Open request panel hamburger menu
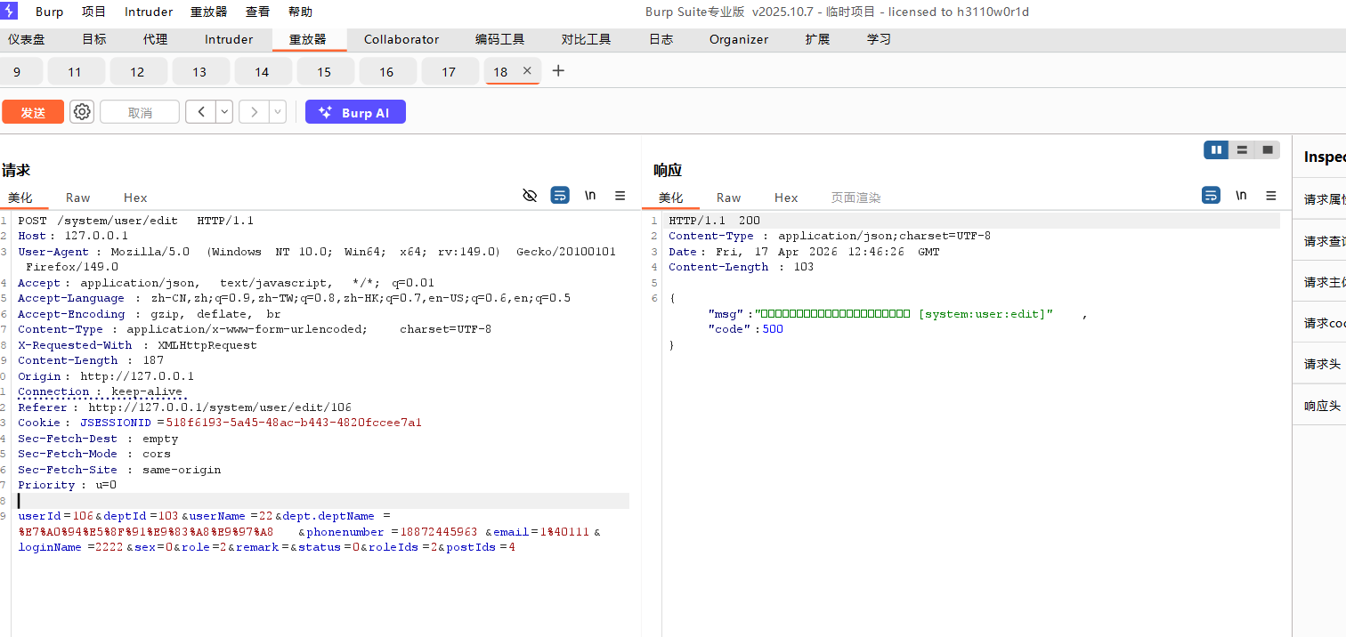This screenshot has width=1346, height=637. coord(620,196)
